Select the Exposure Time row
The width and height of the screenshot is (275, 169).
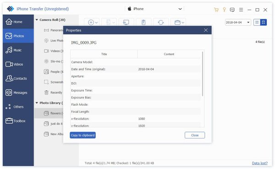pyautogui.click(x=136, y=90)
